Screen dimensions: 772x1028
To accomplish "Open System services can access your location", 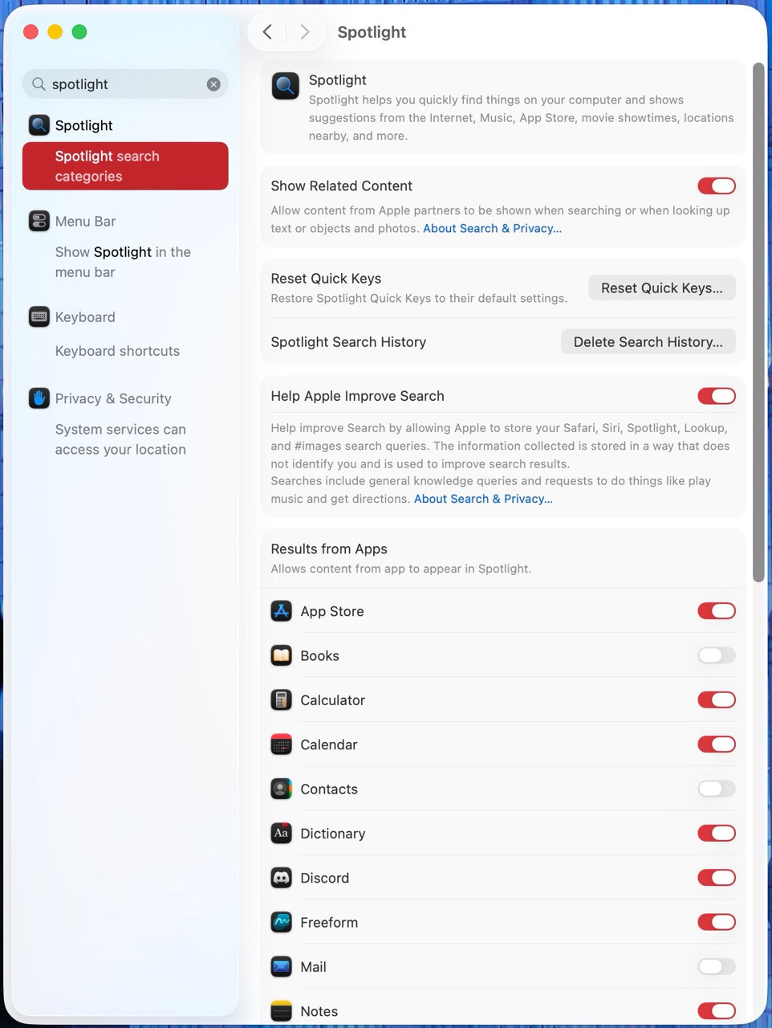I will pyautogui.click(x=120, y=439).
